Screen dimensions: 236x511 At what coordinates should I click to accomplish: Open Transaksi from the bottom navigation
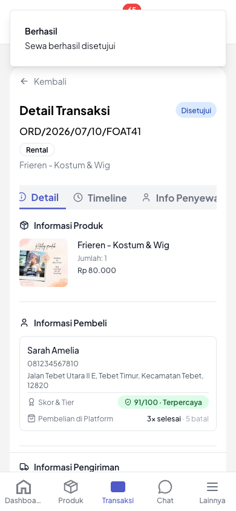[118, 492]
